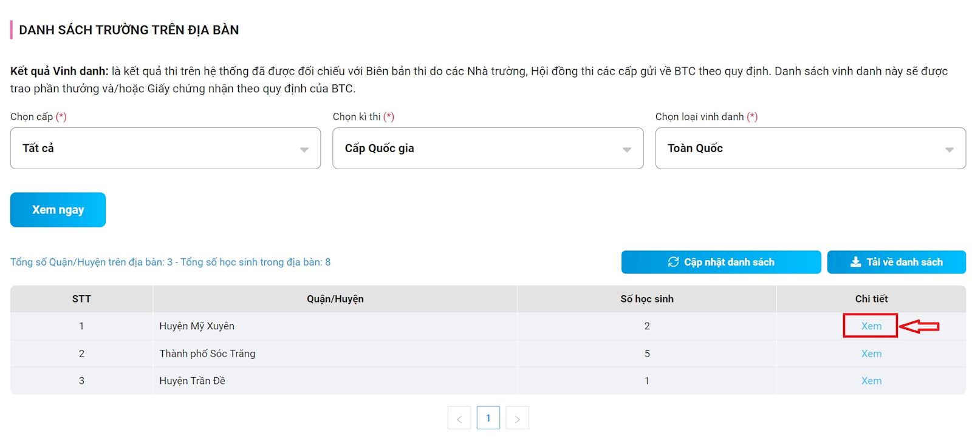Click the STT column header
This screenshot has height=439, width=972.
tap(81, 299)
